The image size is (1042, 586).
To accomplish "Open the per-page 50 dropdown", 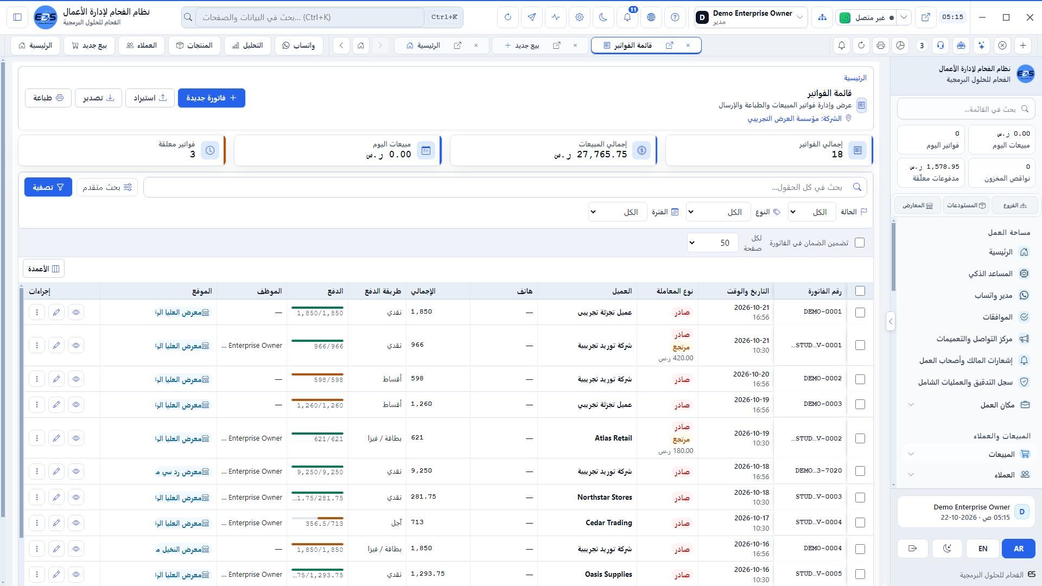I will click(713, 243).
